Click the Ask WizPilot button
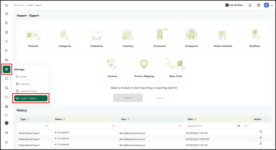The width and height of the screenshot is (276, 150). point(234,5)
